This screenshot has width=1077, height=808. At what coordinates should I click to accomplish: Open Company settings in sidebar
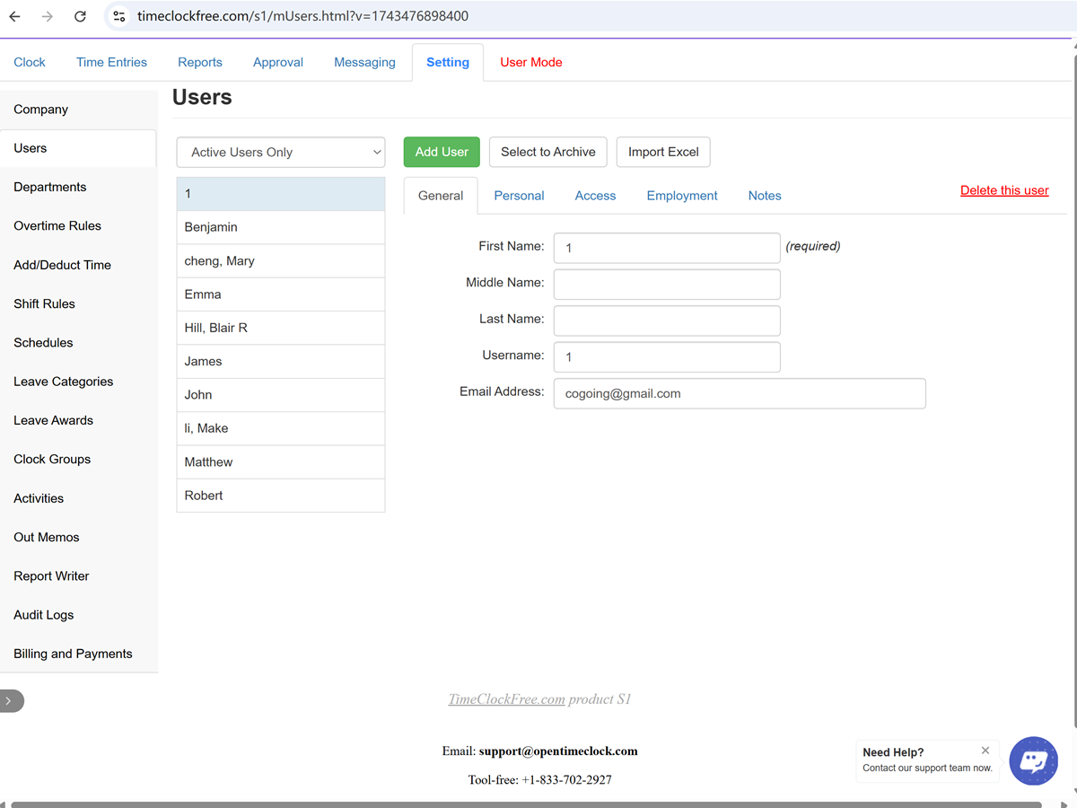79,110
